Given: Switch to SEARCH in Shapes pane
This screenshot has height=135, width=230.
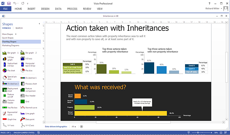Looking at the screenshot, I should 19,28.
